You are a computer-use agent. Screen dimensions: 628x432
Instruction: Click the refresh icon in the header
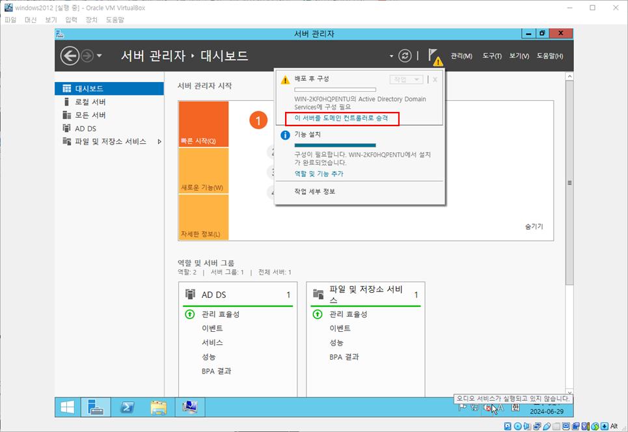pos(405,56)
